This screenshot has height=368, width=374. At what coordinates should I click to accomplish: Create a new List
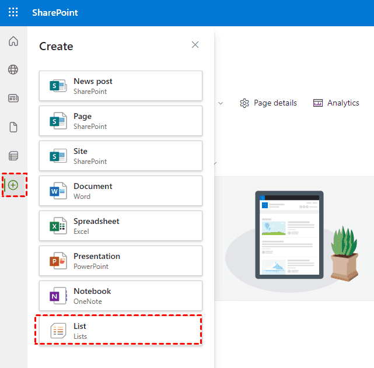[x=121, y=331]
